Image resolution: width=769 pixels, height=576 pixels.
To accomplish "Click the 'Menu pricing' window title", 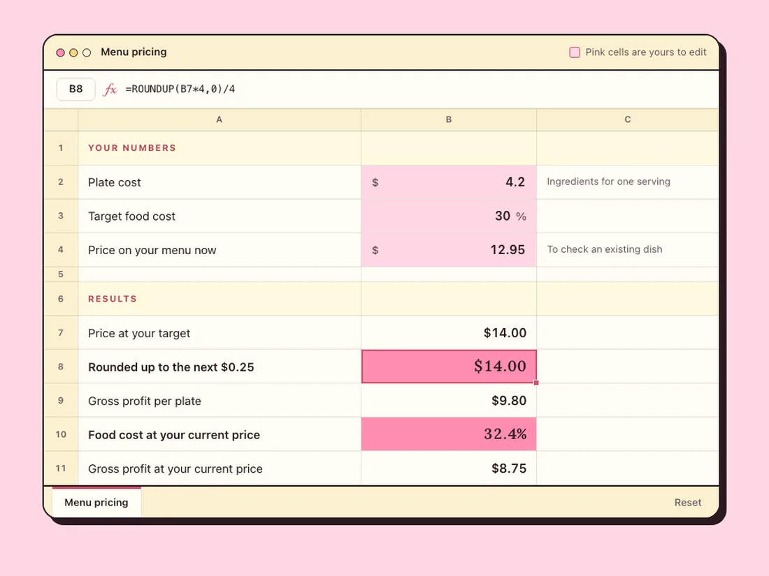I will pos(134,52).
